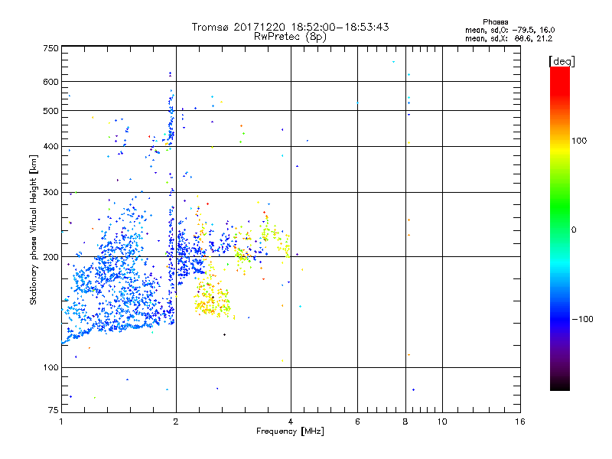
Task: Click the '0' colorbar tick label
Action: (574, 230)
